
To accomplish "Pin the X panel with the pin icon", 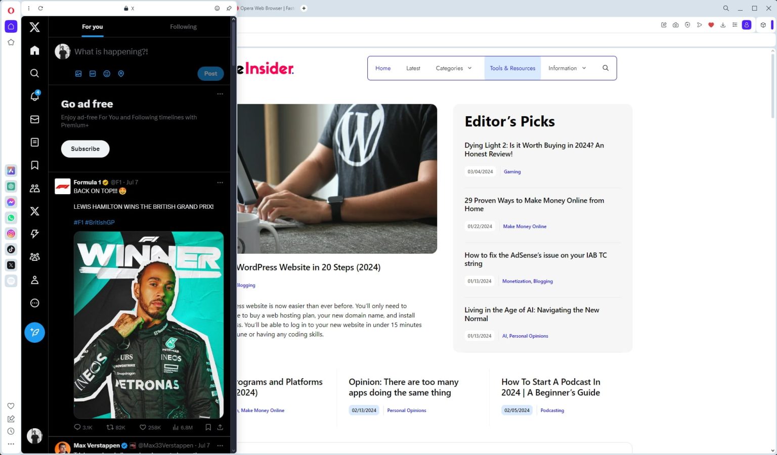I will (229, 8).
